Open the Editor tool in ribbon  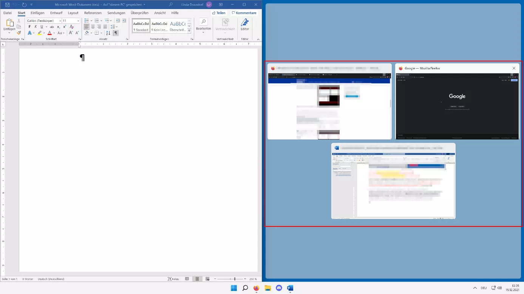[245, 24]
